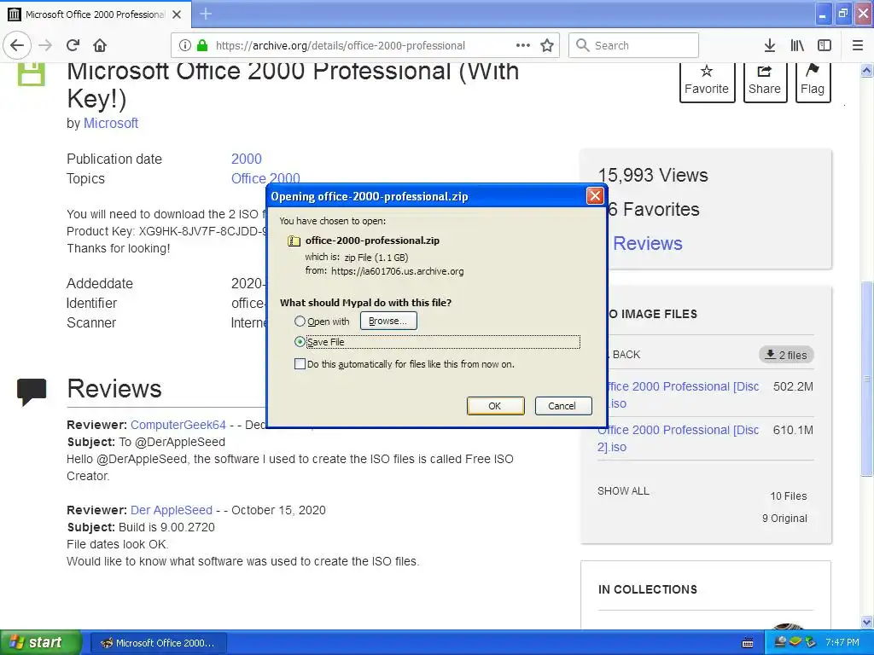Click the 2 files download badge
Screen dimensions: 874x655
(x=786, y=355)
